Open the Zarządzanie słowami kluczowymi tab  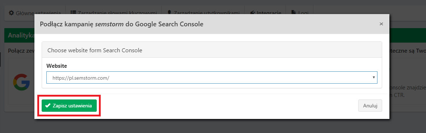[114, 13]
